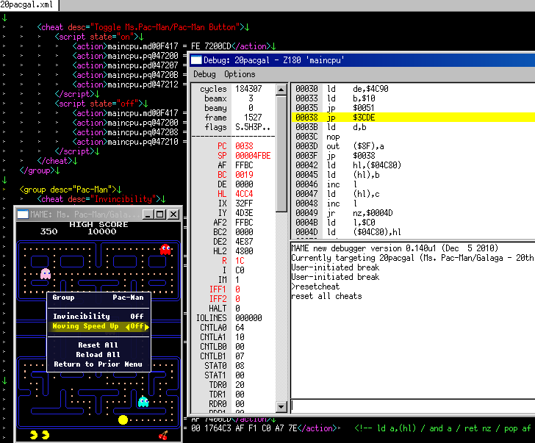Viewport: 535px width, 443px height.
Task: Click the cyan Inky ghost in game
Action: (143, 402)
